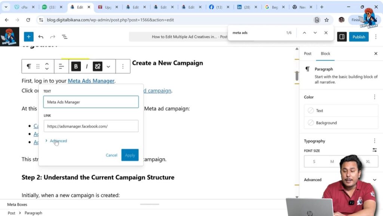Open the Color options three-dot icon
The image size is (383, 216).
pyautogui.click(x=374, y=97)
